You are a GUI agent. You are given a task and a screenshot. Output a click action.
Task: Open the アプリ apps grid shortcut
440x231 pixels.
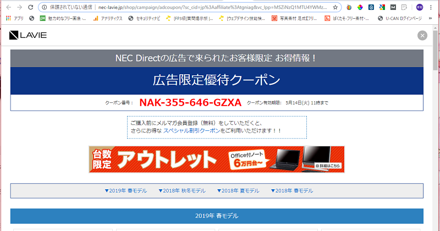pos(15,18)
